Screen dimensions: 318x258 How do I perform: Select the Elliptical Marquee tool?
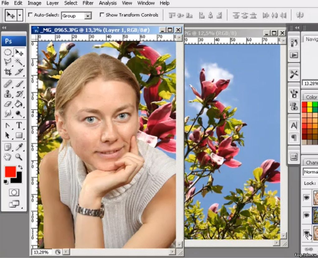[x=8, y=53]
